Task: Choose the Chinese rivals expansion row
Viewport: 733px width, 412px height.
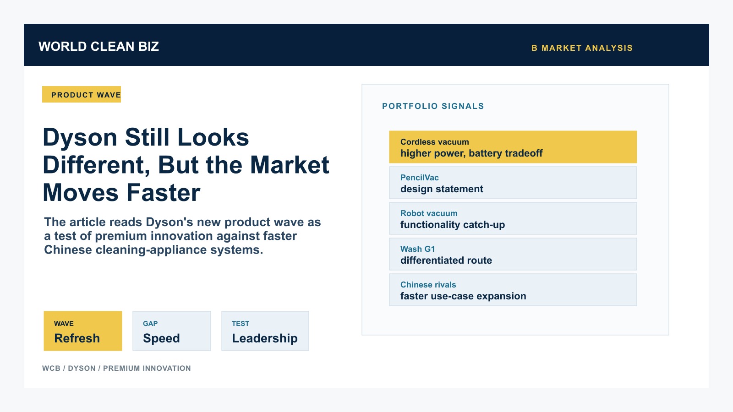Action: (513, 290)
